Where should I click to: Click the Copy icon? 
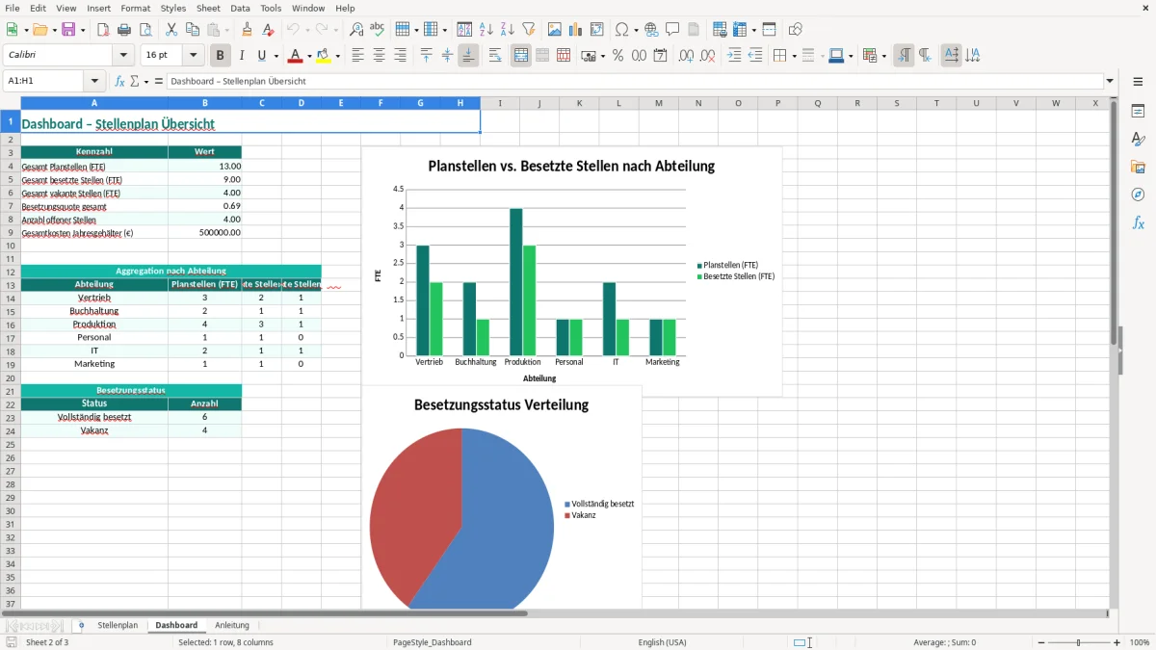point(192,30)
